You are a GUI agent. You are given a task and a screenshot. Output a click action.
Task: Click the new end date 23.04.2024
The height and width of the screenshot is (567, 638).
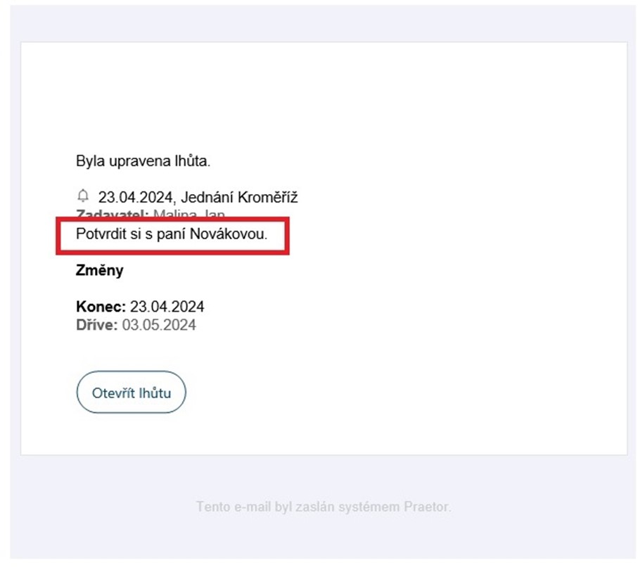click(167, 307)
